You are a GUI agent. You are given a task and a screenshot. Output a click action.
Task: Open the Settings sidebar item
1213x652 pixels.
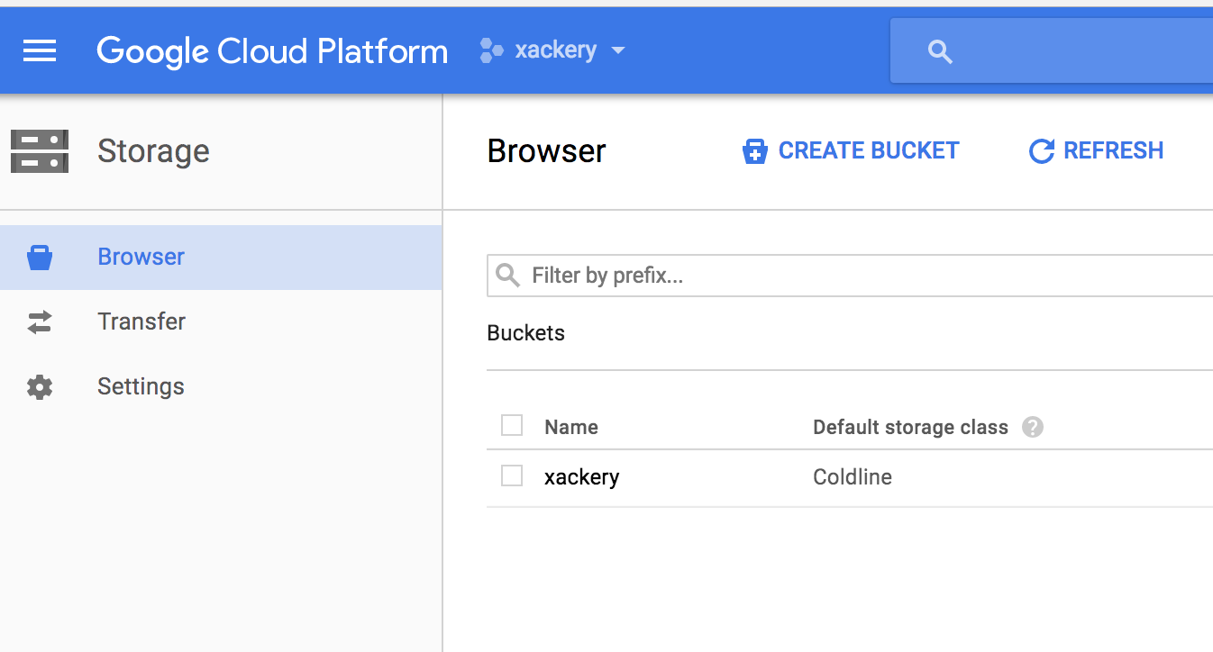[x=221, y=387]
